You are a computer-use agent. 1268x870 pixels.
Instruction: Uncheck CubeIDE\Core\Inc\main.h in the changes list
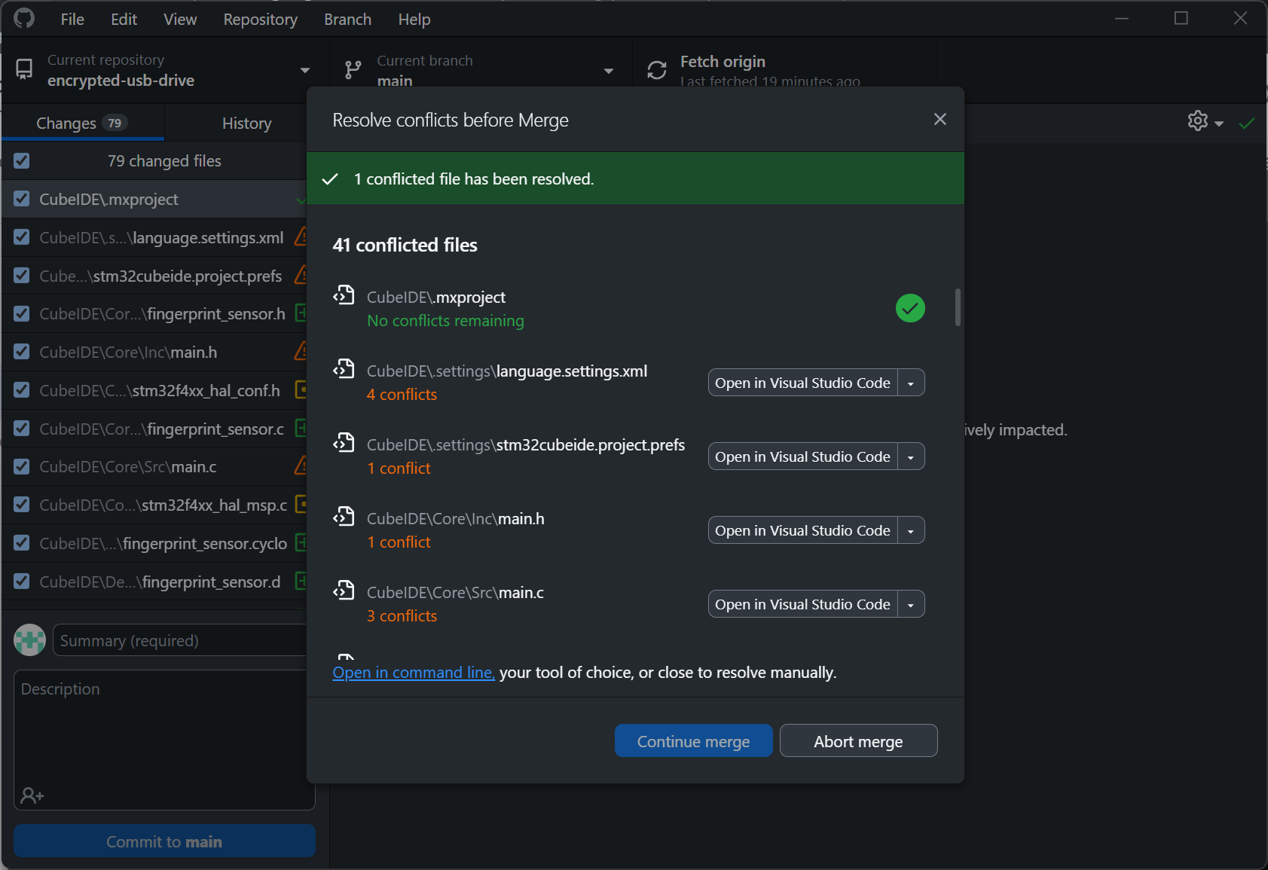[22, 352]
